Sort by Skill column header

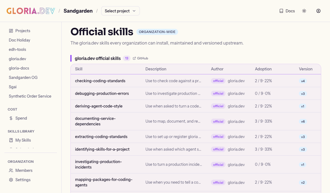79,69
